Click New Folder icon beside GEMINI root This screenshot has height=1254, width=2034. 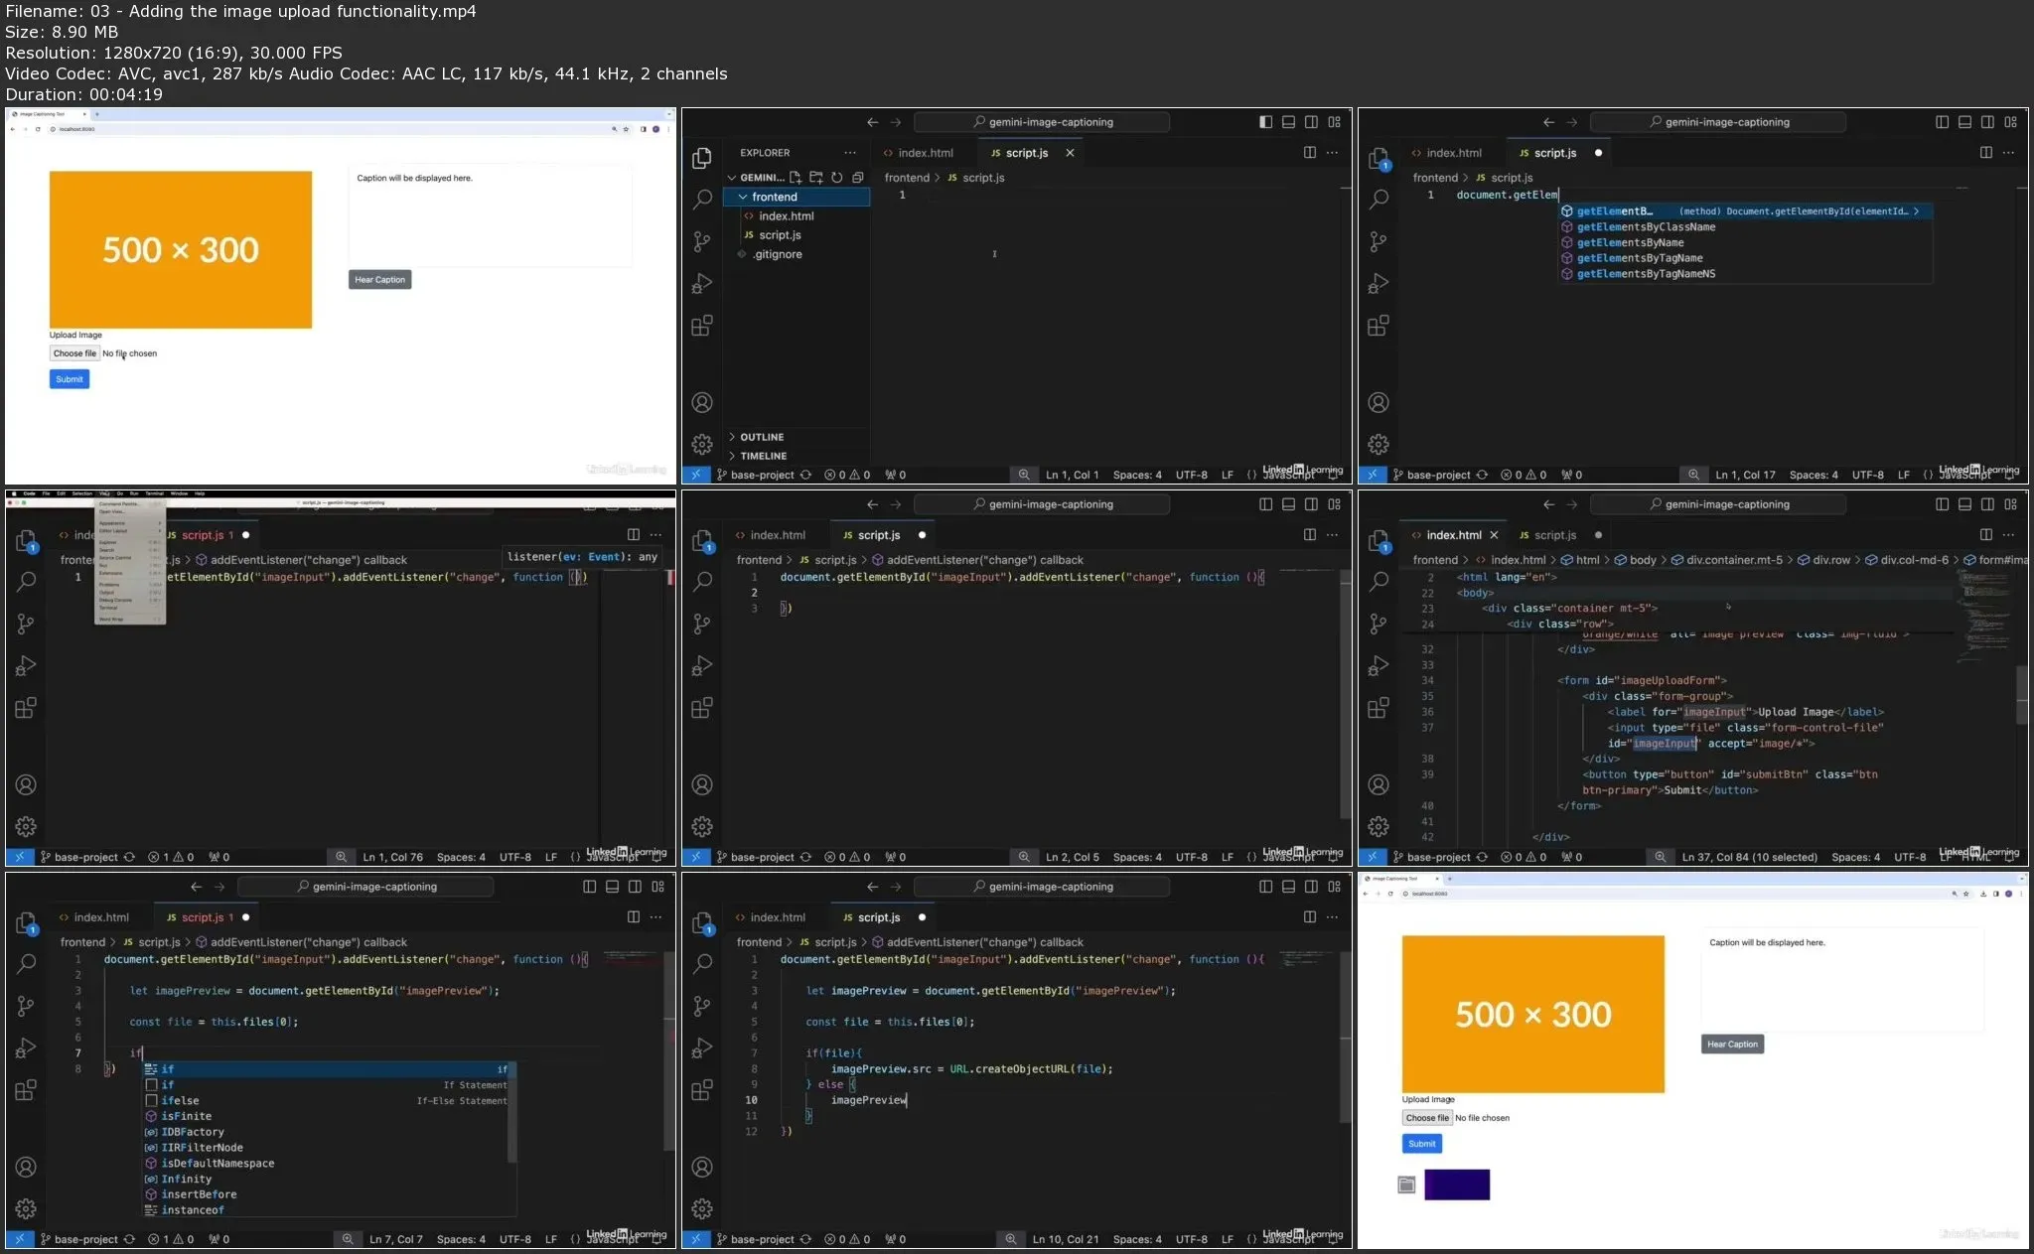point(816,178)
